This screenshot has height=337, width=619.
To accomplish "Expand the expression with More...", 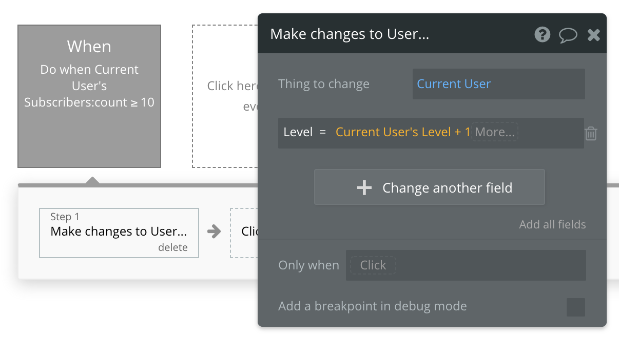I will 494,132.
